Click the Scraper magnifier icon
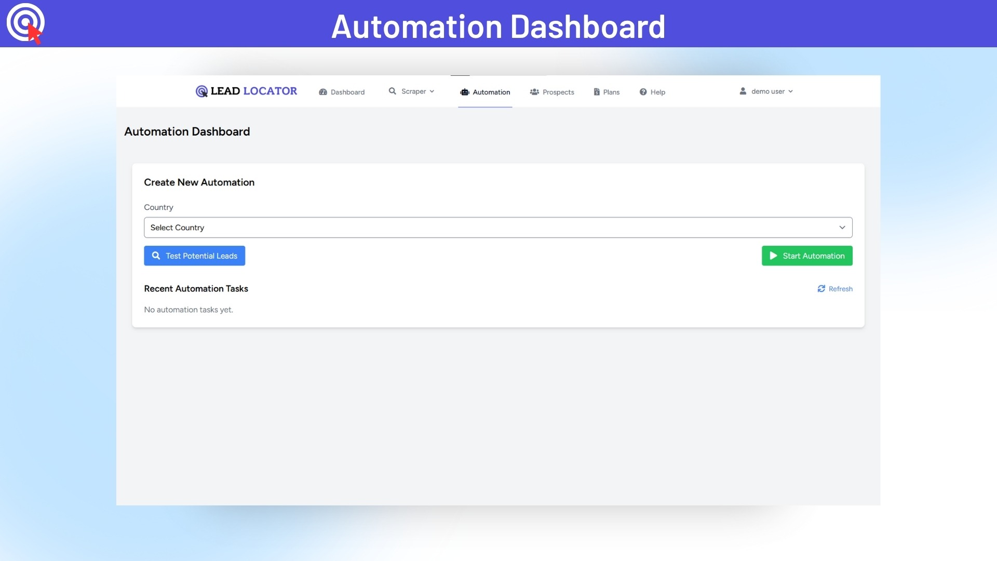 point(393,91)
